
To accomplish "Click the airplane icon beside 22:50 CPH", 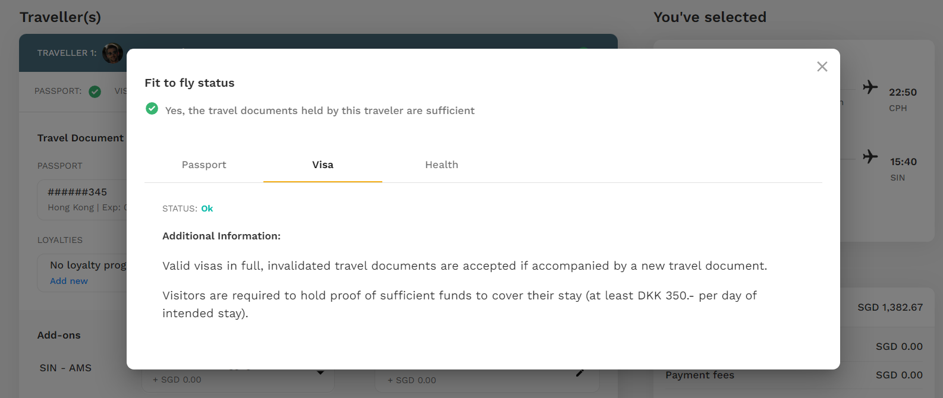I will click(870, 87).
